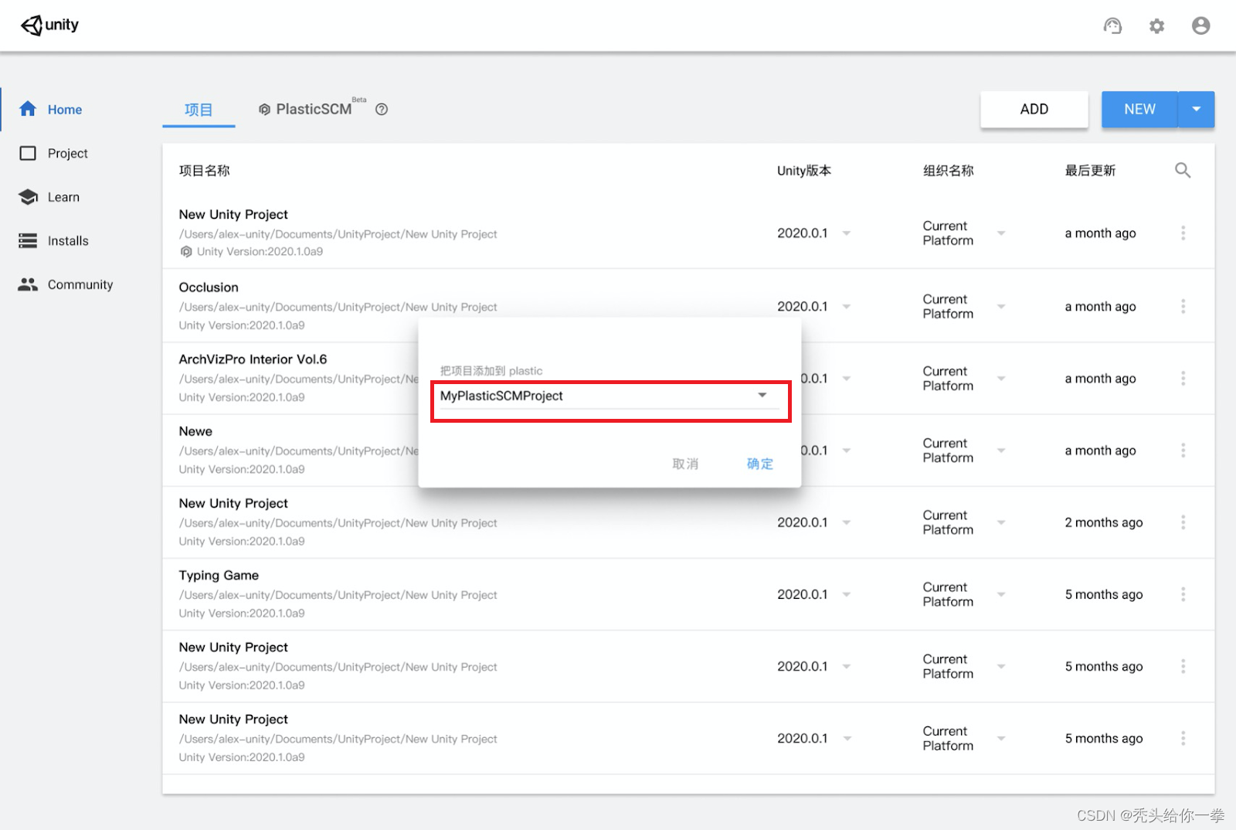This screenshot has height=830, width=1236.
Task: Open more options for 2 months ago project
Action: (x=1183, y=522)
